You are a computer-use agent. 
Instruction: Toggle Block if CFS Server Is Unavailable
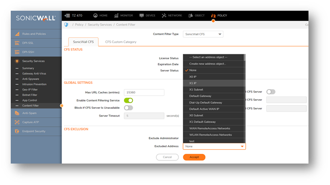click(129, 108)
